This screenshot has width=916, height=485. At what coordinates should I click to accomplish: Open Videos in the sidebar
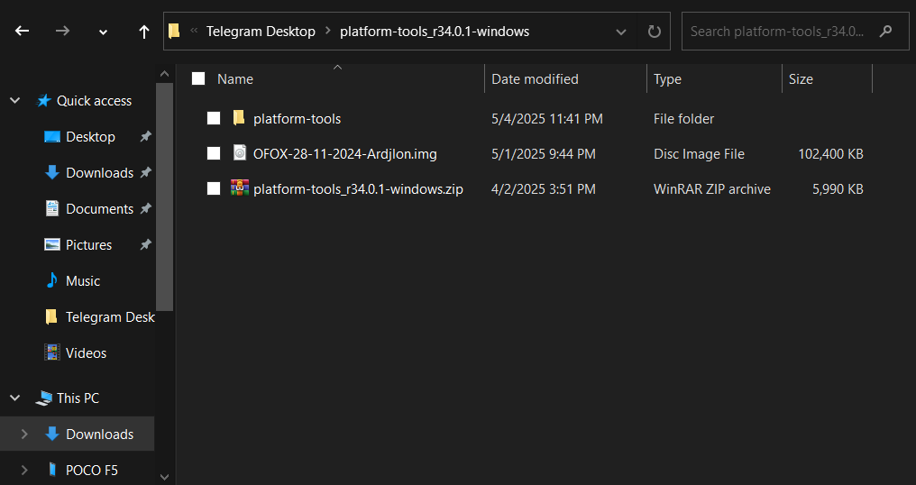pyautogui.click(x=86, y=353)
